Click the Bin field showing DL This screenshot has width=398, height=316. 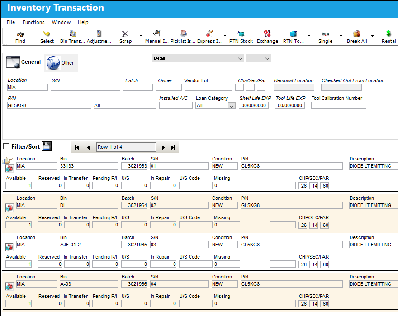coord(89,205)
